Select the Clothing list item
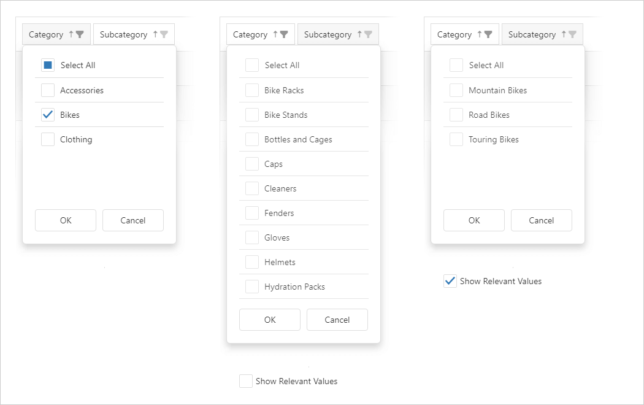644x405 pixels. click(48, 139)
